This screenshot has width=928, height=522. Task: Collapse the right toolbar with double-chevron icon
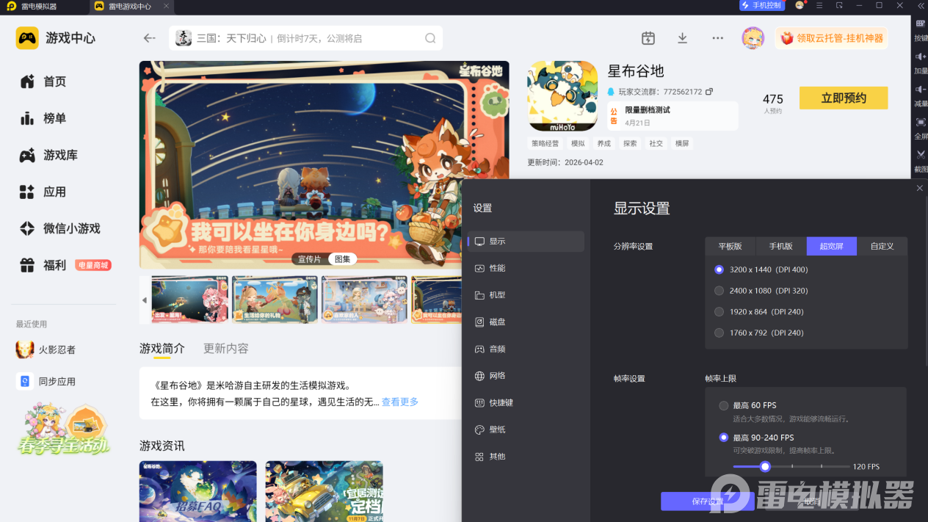(x=921, y=6)
